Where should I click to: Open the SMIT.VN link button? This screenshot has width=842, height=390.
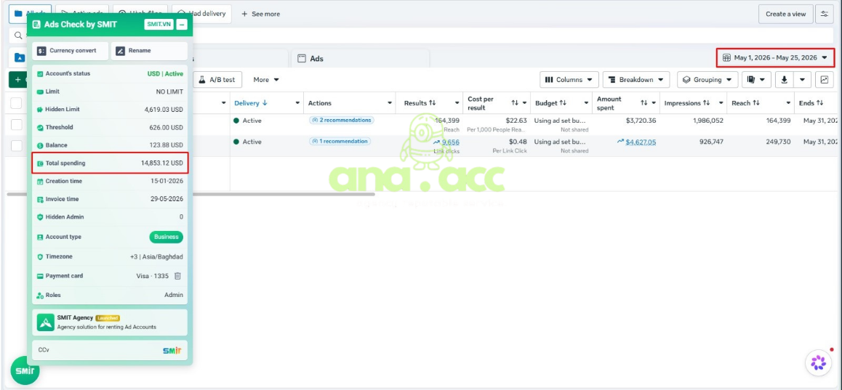pyautogui.click(x=159, y=24)
